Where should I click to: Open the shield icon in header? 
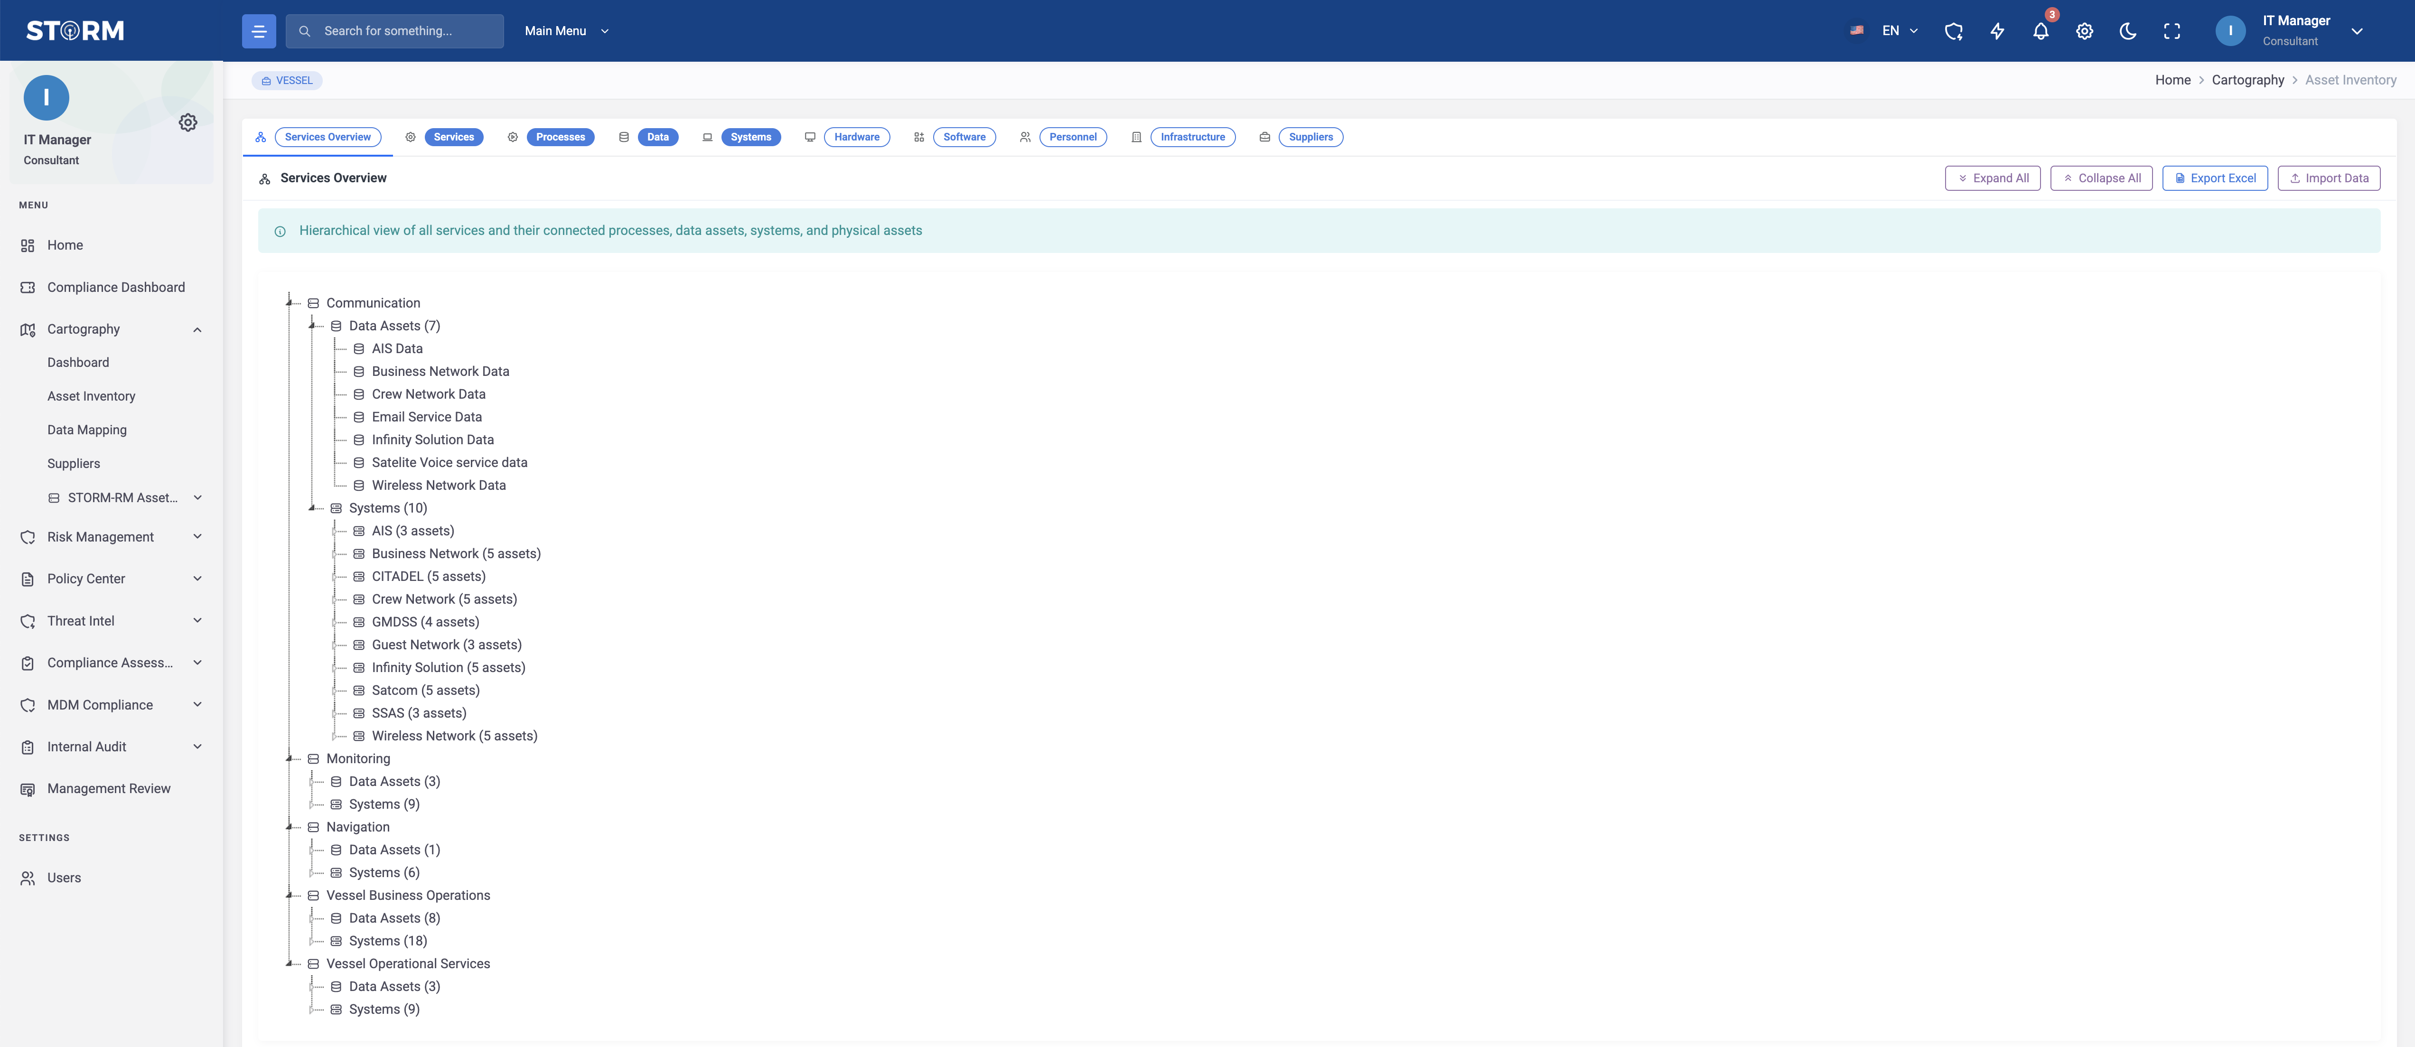coord(1954,31)
